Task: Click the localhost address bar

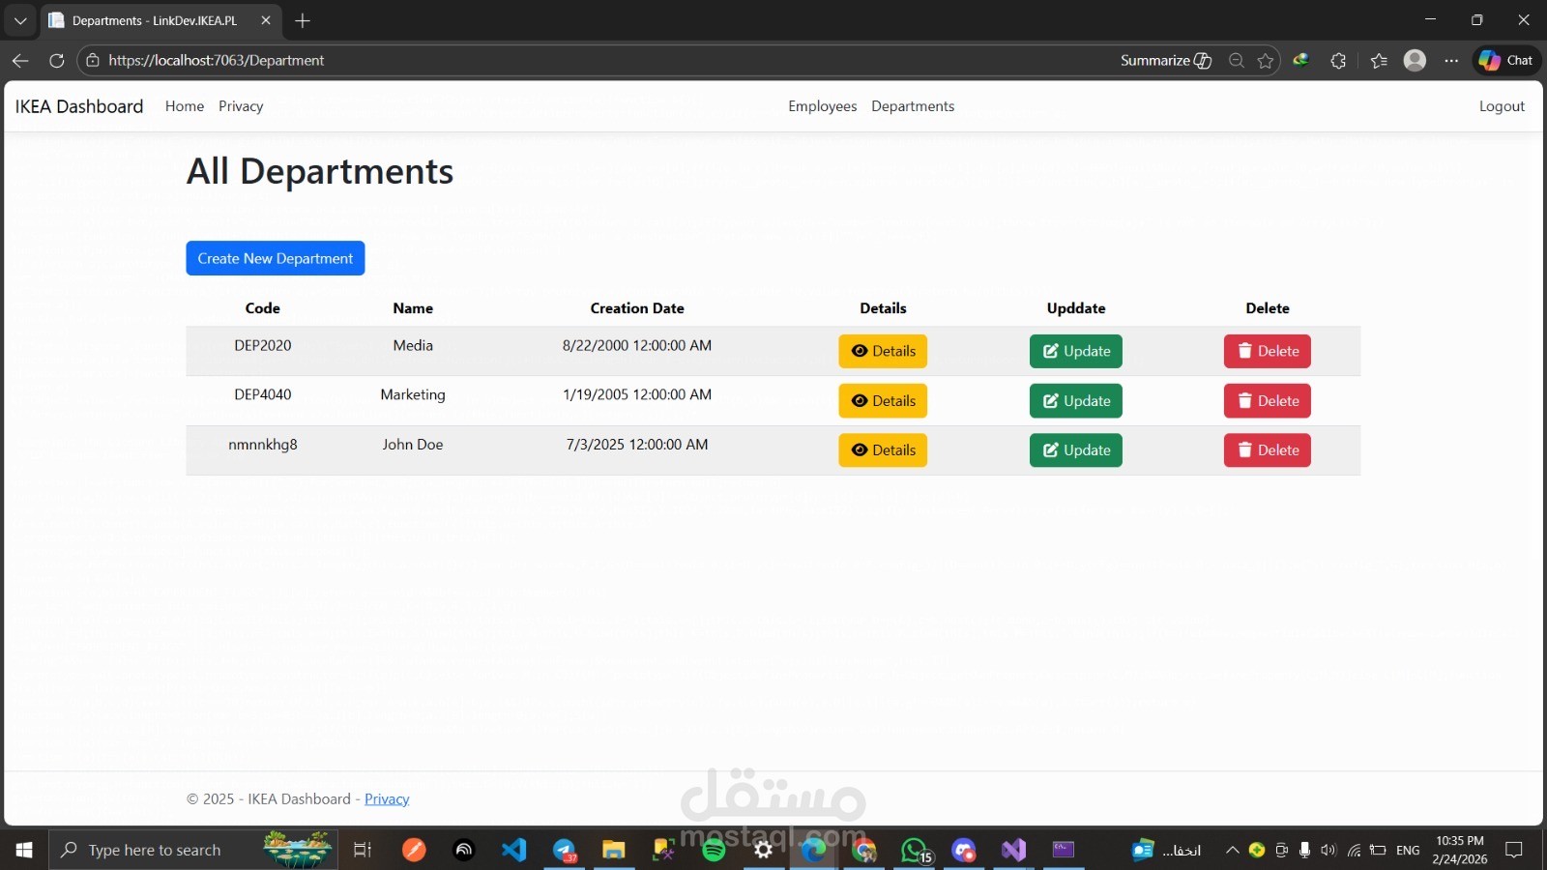Action: tap(599, 60)
